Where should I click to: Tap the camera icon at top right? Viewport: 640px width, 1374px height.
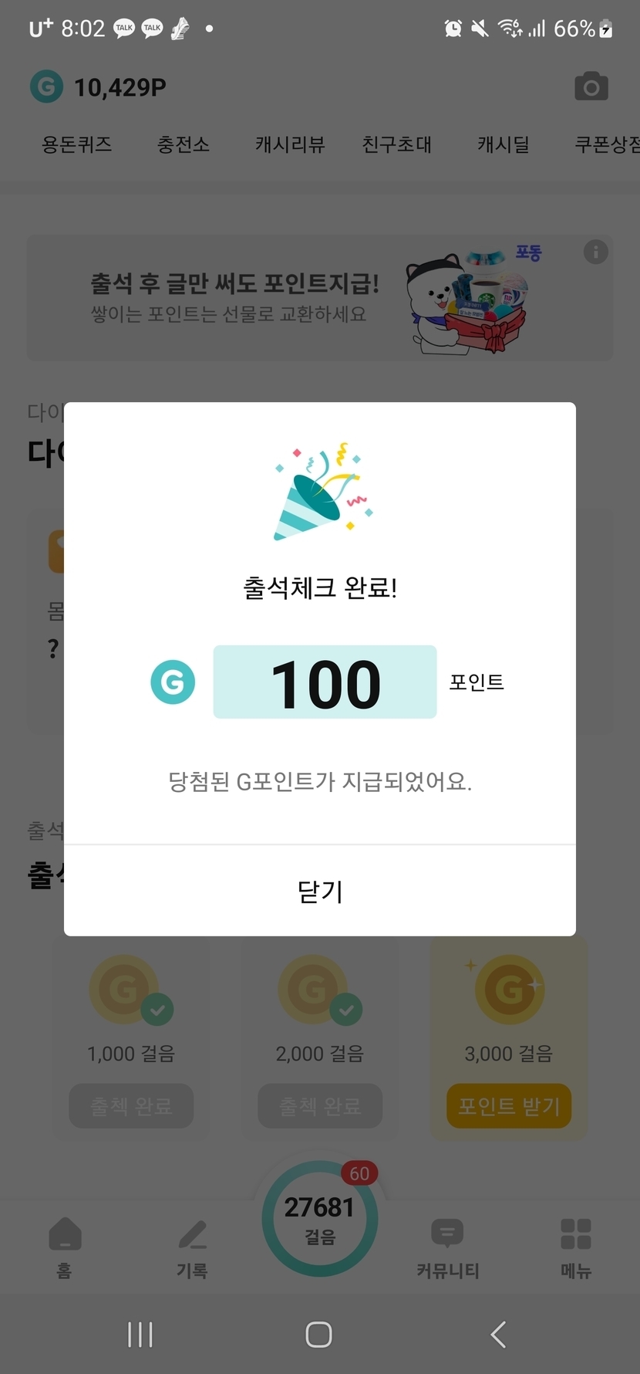591,87
